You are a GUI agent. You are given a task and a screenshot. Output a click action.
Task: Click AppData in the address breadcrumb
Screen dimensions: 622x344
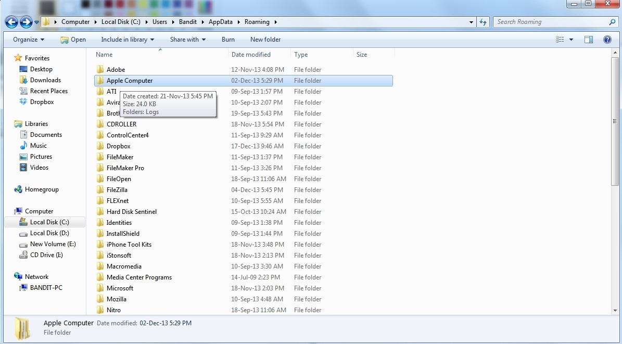click(x=221, y=22)
